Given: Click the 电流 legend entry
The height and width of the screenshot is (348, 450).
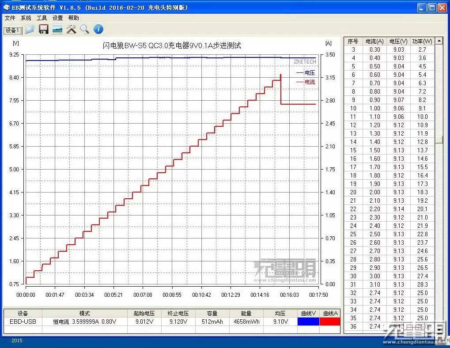Looking at the screenshot, I should pos(305,82).
